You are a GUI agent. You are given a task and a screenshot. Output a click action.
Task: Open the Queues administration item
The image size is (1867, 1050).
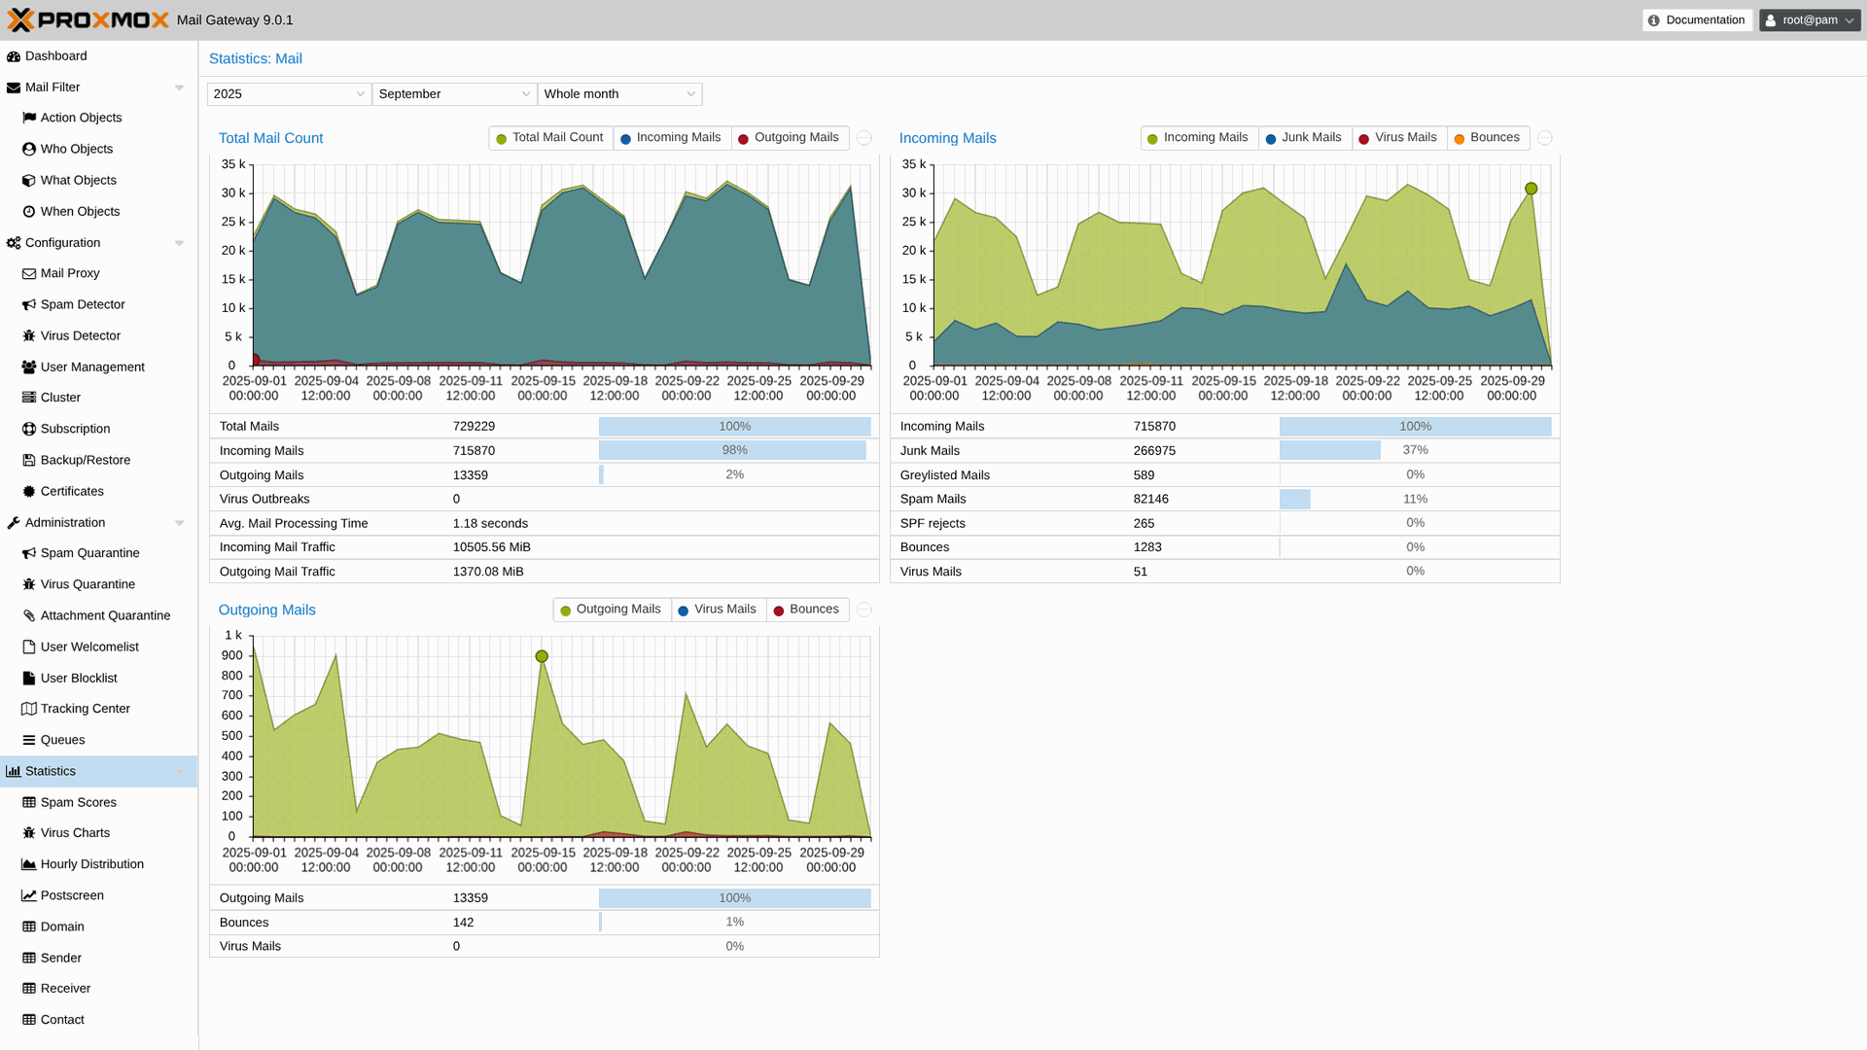point(62,740)
